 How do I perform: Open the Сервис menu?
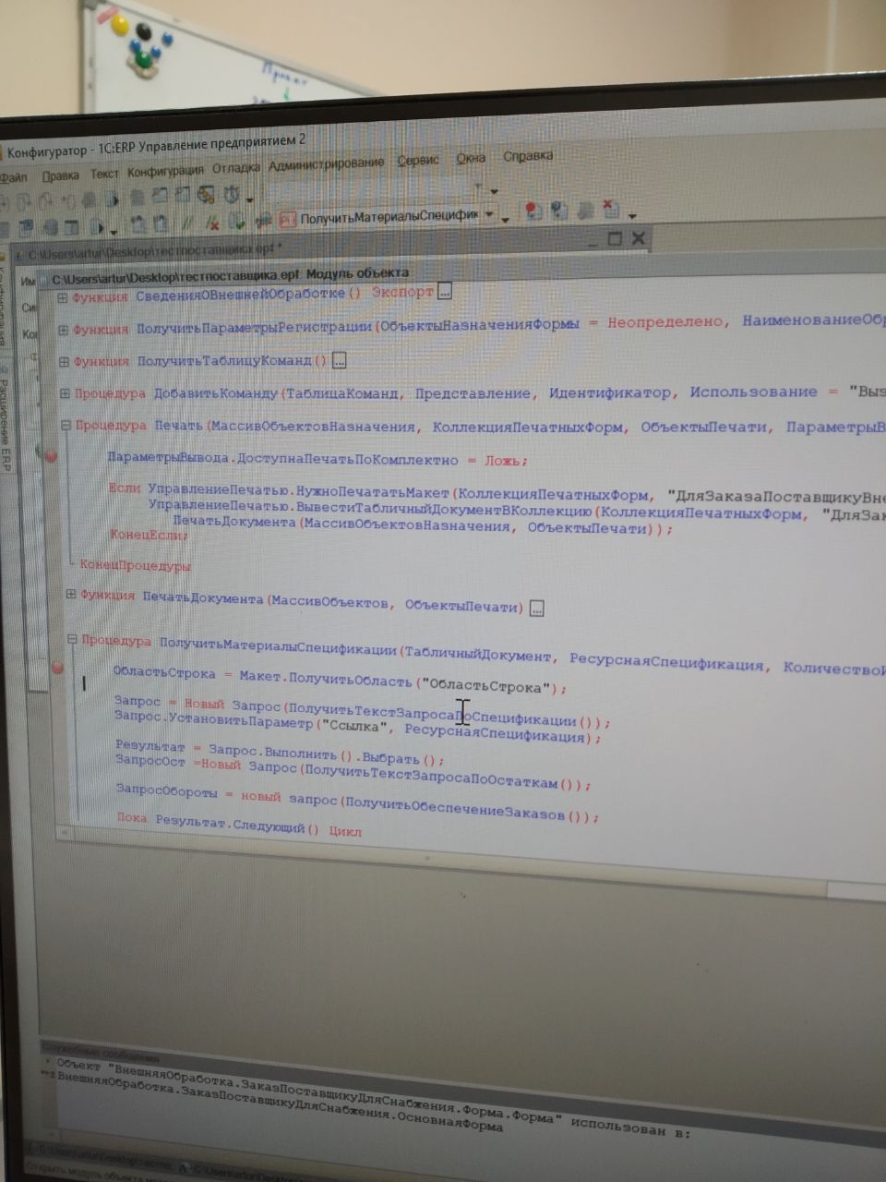pyautogui.click(x=418, y=161)
